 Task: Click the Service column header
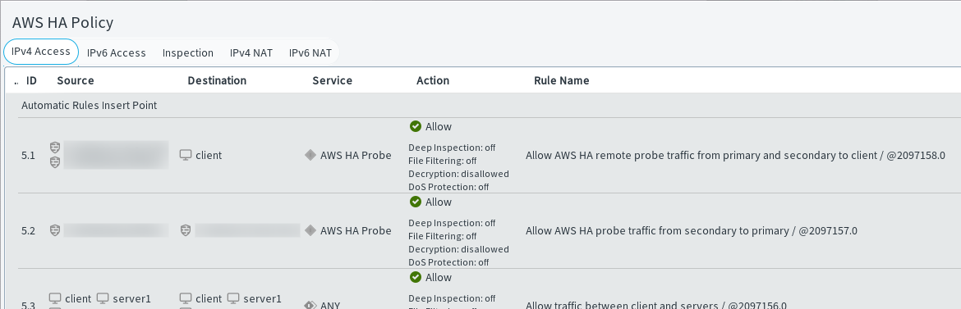click(x=332, y=81)
